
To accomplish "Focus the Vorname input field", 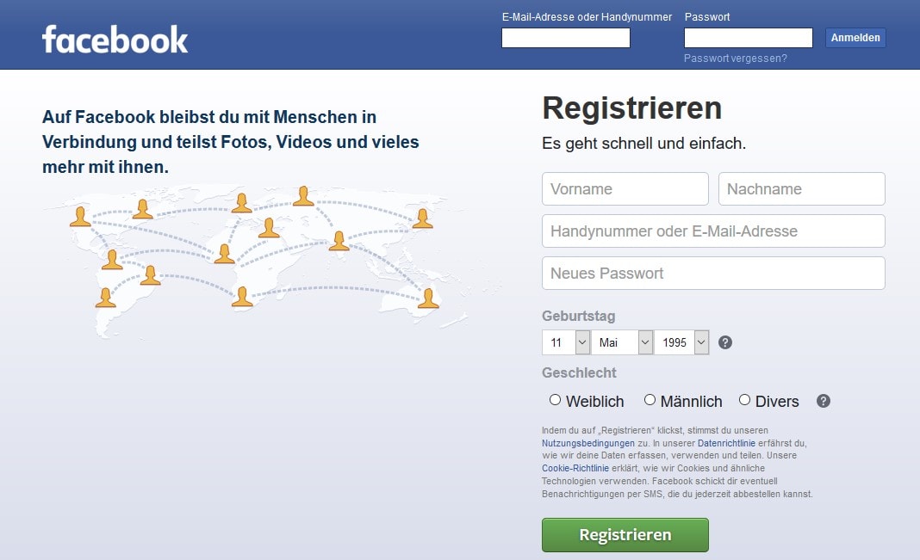I will 625,188.
